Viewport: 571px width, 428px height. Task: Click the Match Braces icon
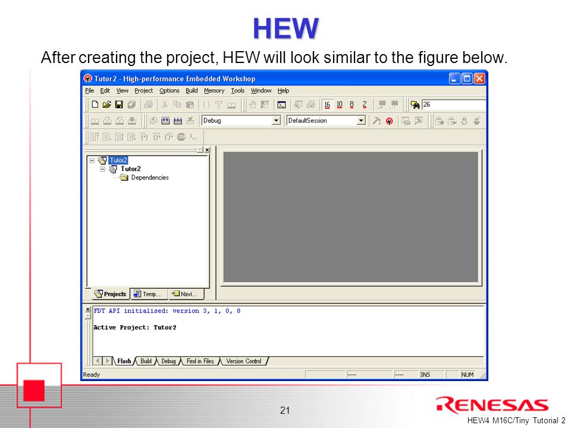click(206, 105)
